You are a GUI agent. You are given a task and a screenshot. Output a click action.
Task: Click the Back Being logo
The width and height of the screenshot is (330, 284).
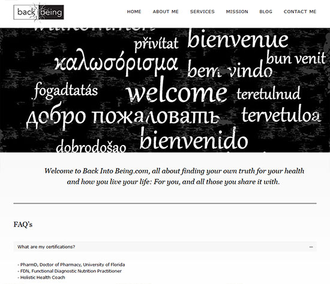click(x=39, y=13)
